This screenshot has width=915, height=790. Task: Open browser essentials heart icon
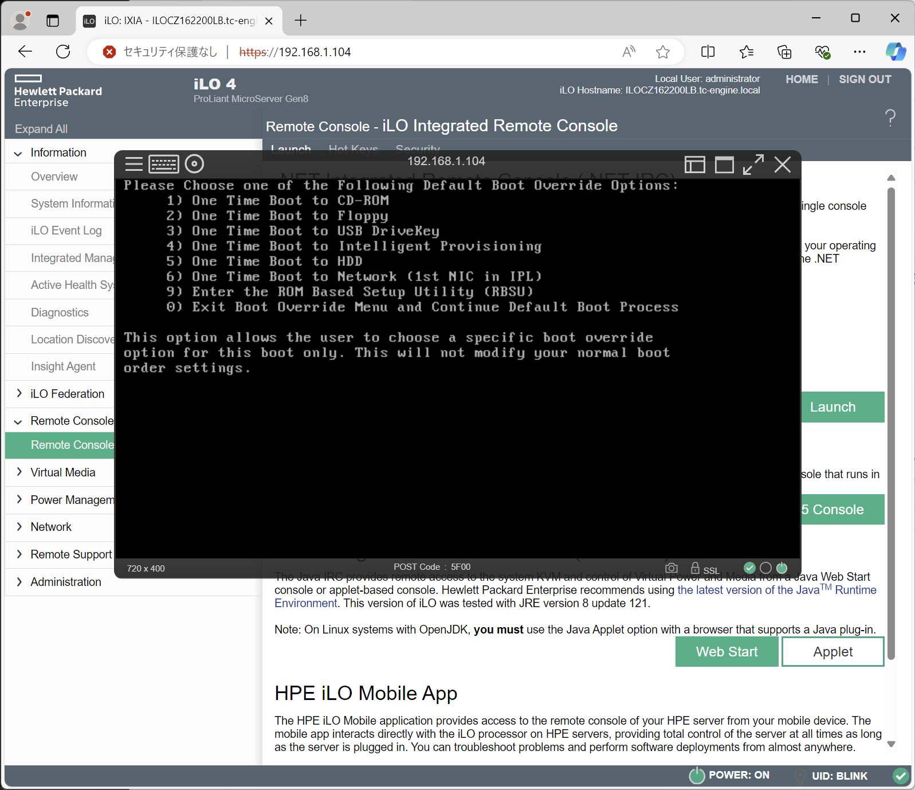(823, 52)
